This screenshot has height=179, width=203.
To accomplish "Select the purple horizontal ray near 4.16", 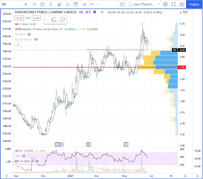I will 116,50.
